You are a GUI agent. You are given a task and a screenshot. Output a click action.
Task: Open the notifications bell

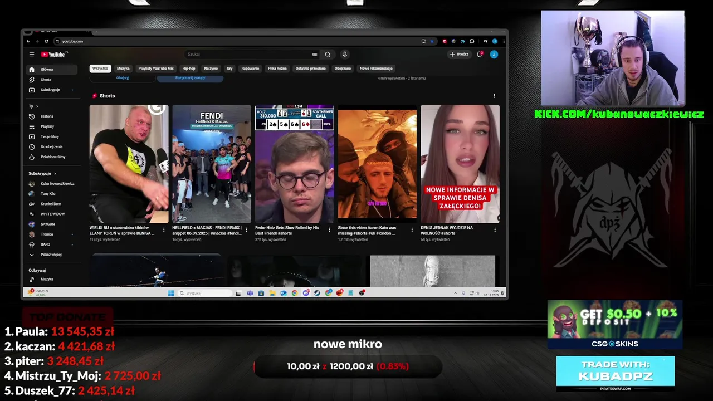tap(480, 55)
